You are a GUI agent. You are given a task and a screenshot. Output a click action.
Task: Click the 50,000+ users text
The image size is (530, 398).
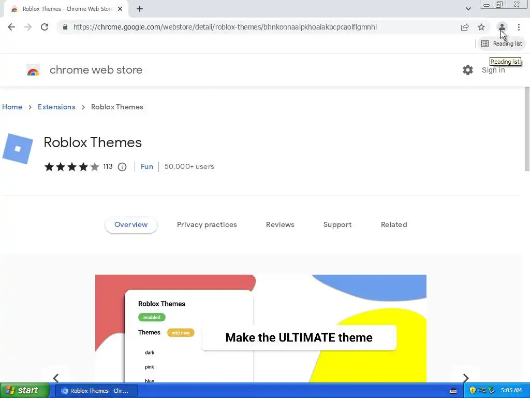[189, 166]
